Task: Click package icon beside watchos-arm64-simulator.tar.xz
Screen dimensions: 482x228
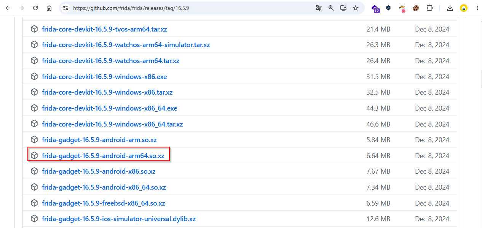Action: coord(34,45)
